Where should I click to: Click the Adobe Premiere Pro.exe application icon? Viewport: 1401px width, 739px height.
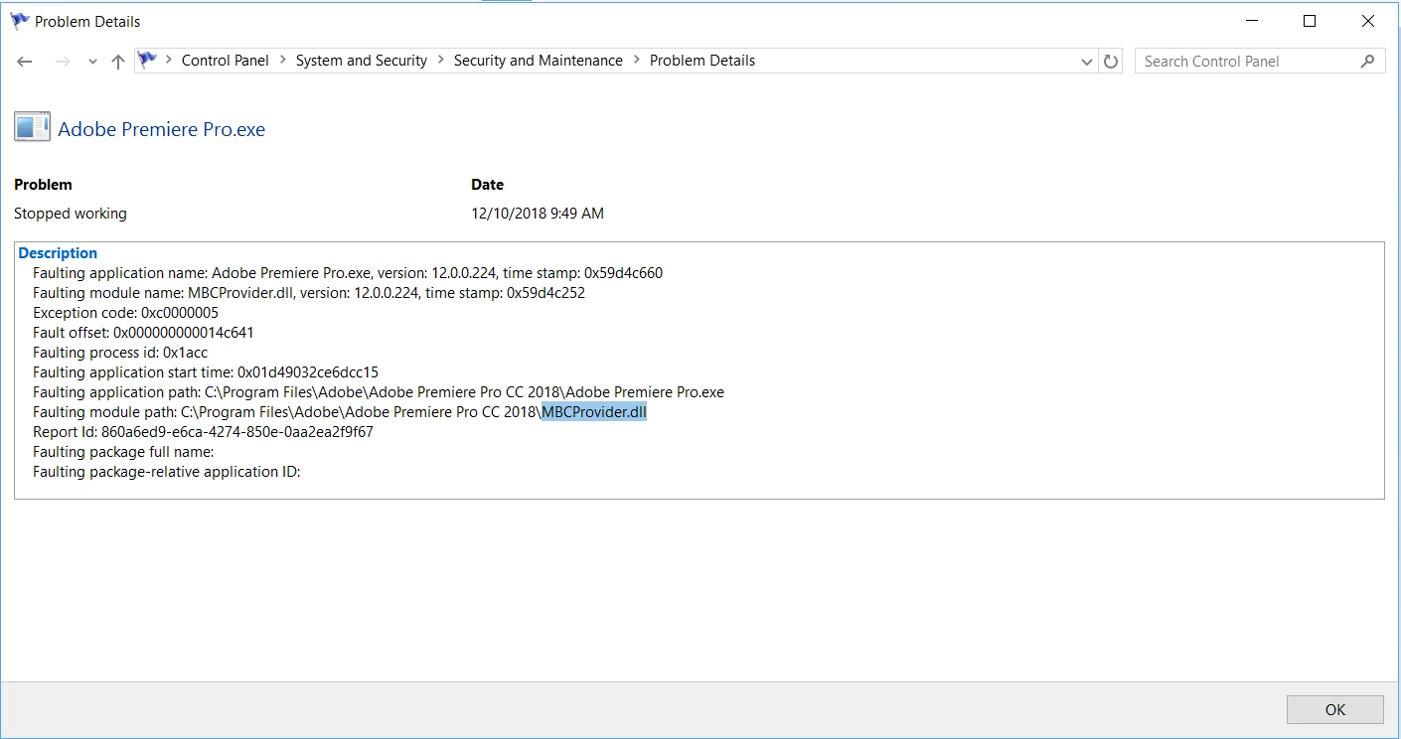(x=32, y=128)
